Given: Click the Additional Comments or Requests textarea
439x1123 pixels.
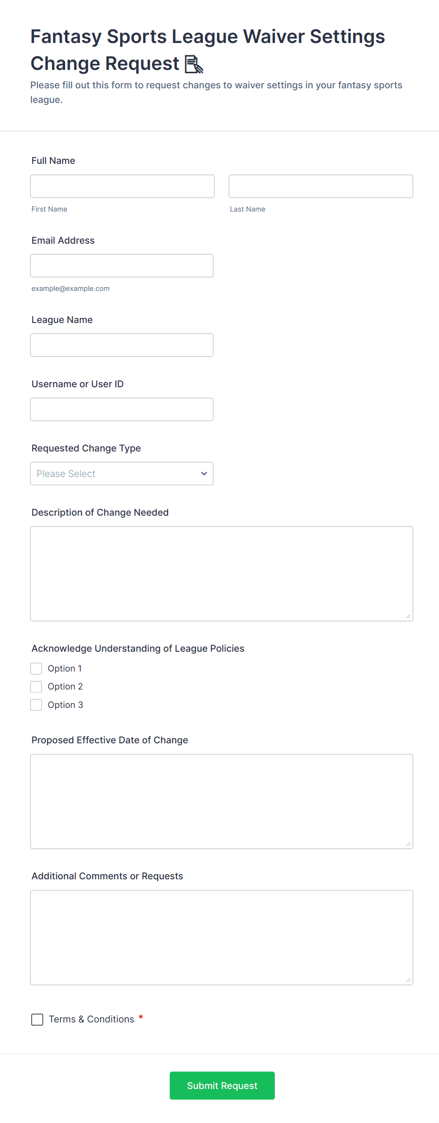Looking at the screenshot, I should (x=221, y=937).
